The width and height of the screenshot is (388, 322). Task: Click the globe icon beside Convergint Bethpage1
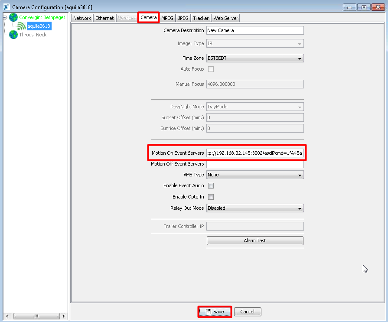[13, 17]
